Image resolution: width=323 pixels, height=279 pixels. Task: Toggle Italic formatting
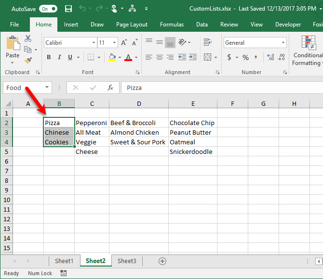click(x=59, y=57)
